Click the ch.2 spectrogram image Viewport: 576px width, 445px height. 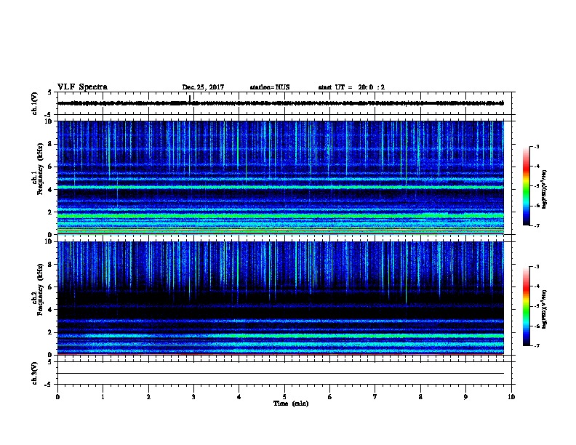coord(281,298)
